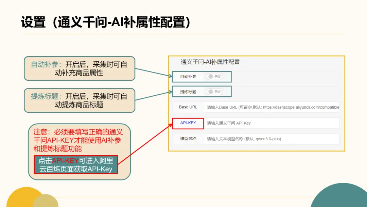
Task: Click the 提炼标题 explanation callout text
Action: pyautogui.click(x=79, y=100)
